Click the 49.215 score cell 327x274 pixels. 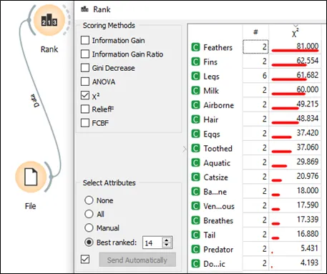coord(295,104)
